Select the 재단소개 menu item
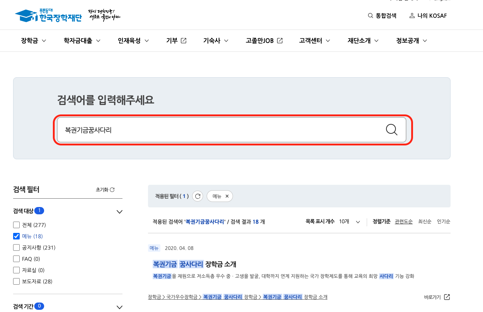Viewport: 483px width, 312px height. click(x=359, y=40)
